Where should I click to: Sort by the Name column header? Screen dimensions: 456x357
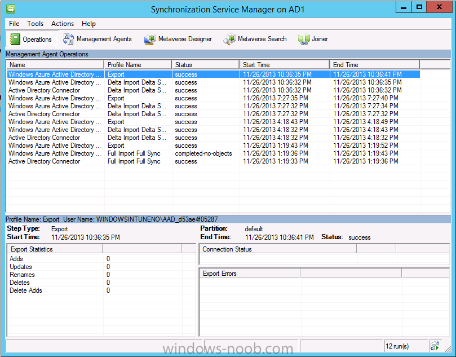[x=55, y=65]
